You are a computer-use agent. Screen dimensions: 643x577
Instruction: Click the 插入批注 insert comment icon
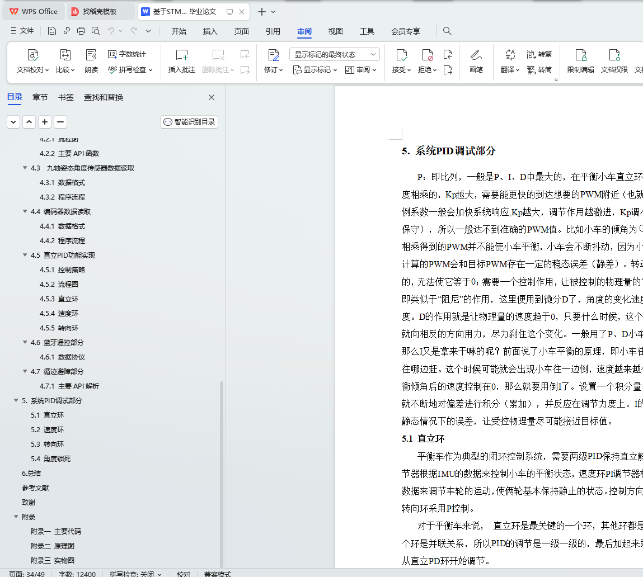[x=182, y=55]
